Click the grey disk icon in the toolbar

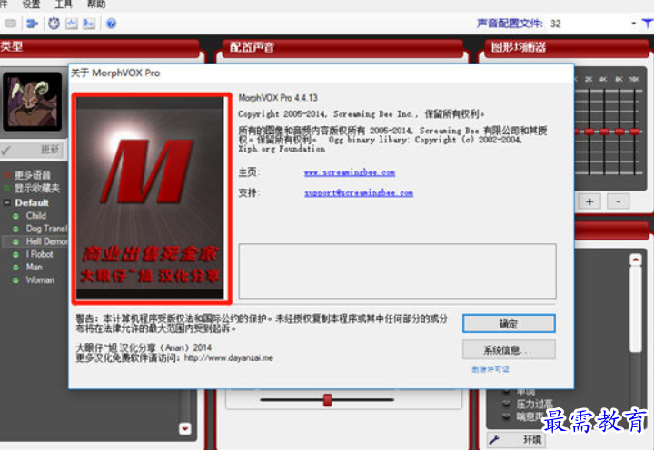pyautogui.click(x=10, y=24)
